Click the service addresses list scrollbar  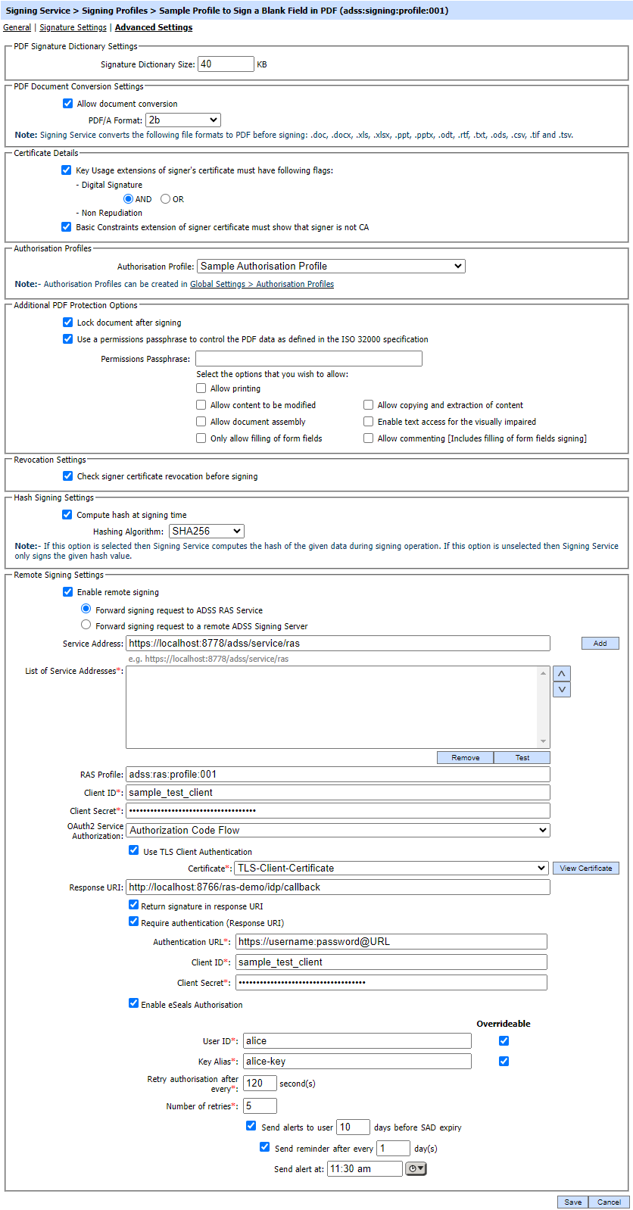point(544,707)
